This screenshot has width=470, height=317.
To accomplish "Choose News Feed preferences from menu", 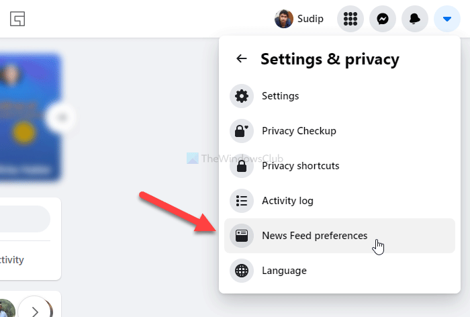I will 314,236.
